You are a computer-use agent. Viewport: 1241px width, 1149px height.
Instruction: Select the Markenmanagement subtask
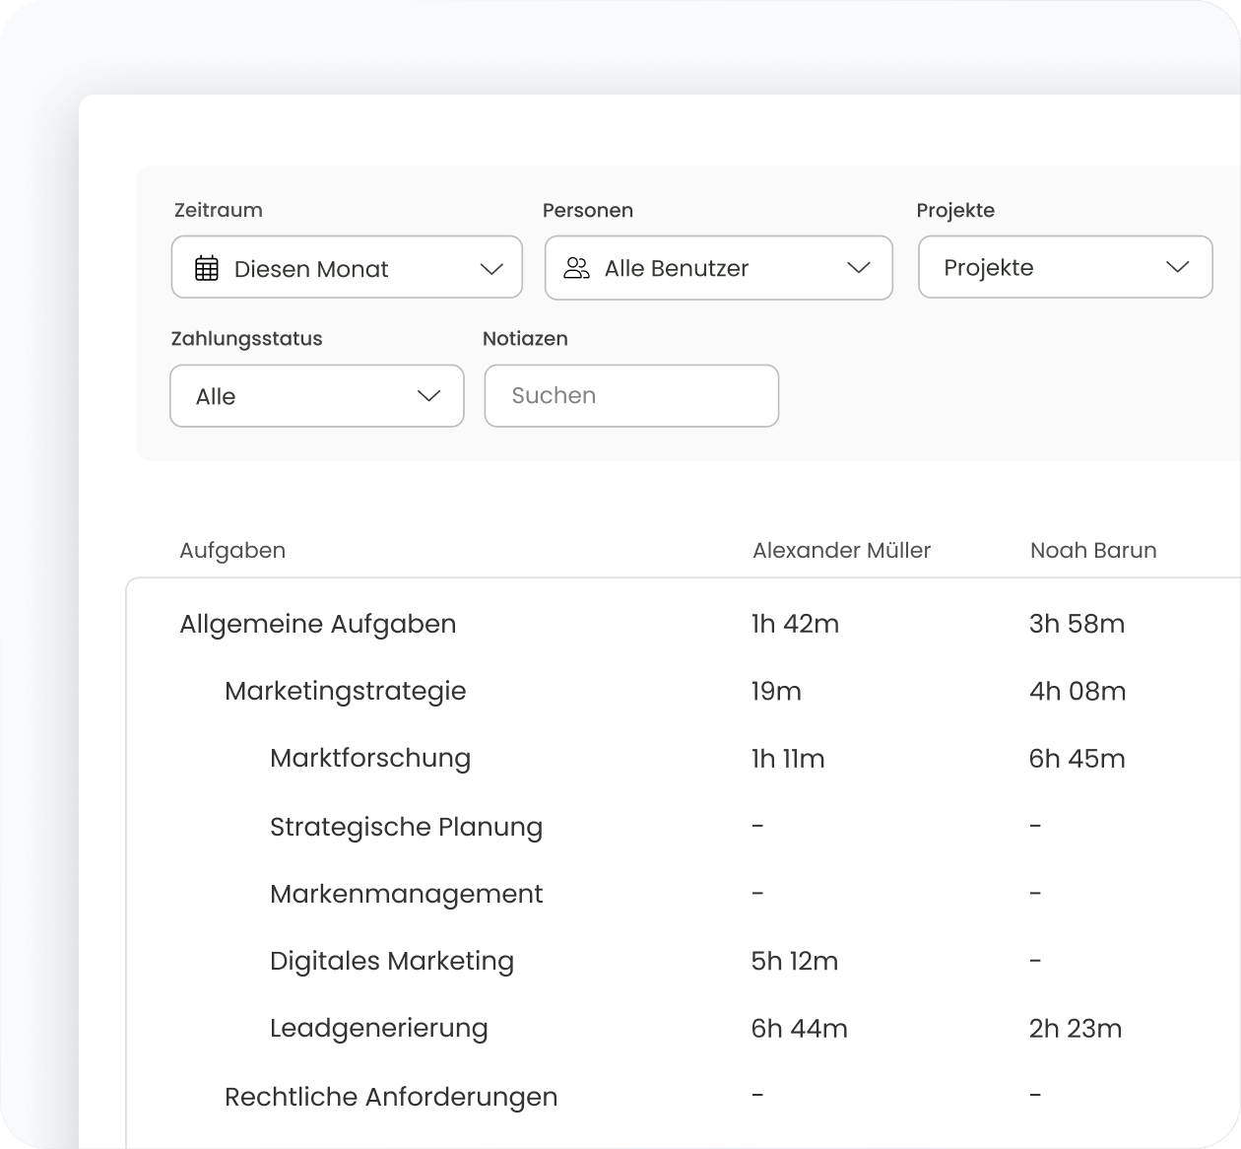click(406, 894)
